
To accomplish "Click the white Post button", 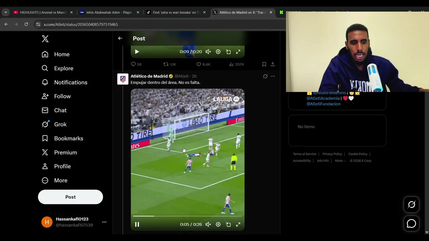I will (70, 197).
